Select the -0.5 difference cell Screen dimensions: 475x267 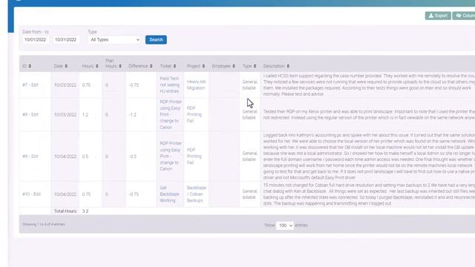[x=133, y=156]
